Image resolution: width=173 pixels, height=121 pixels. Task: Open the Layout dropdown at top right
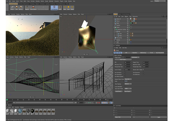(160, 1)
